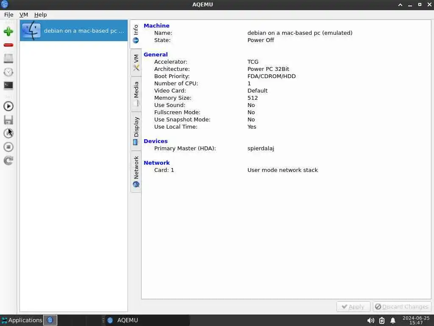Reset the virtual machine with circular arrow

click(8, 160)
